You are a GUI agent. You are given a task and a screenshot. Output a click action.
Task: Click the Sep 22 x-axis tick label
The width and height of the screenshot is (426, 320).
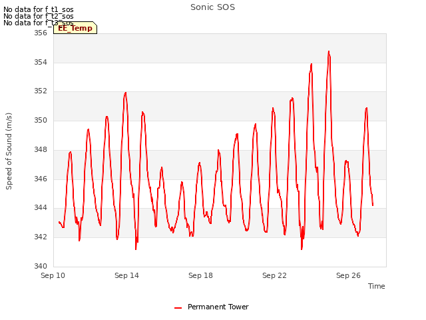click(x=274, y=275)
